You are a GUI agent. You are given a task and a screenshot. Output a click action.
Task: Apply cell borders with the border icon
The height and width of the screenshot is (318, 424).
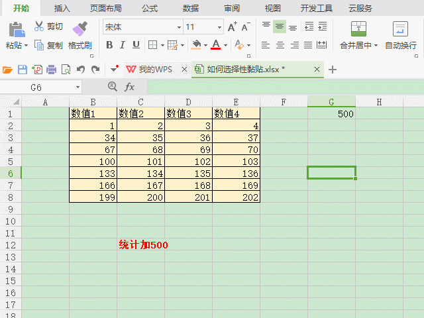(153, 45)
